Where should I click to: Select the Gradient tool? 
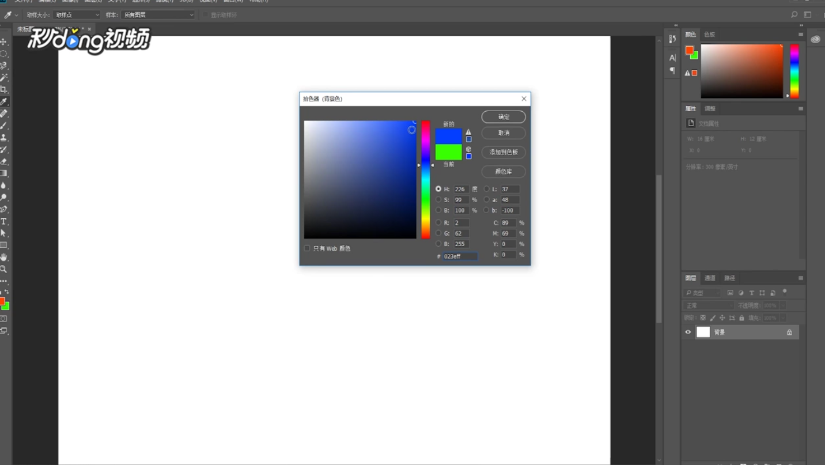tap(3, 173)
